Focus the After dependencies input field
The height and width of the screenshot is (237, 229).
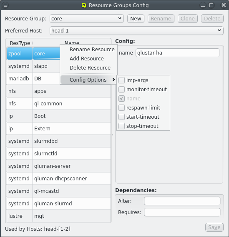(x=182, y=201)
